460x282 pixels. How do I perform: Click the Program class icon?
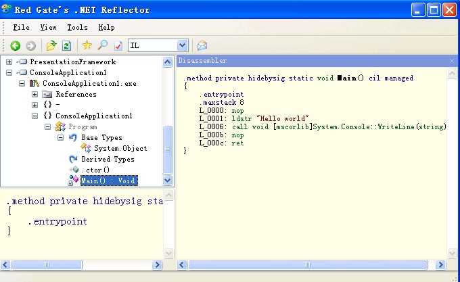(x=60, y=126)
